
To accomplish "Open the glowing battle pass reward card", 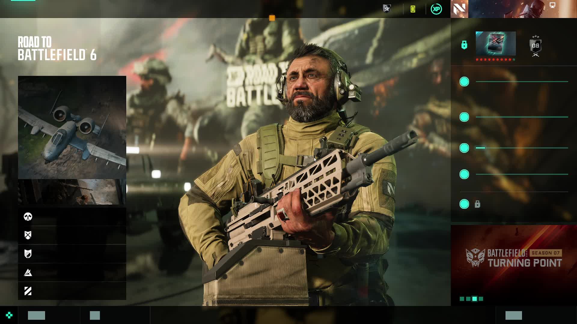I will 496,43.
